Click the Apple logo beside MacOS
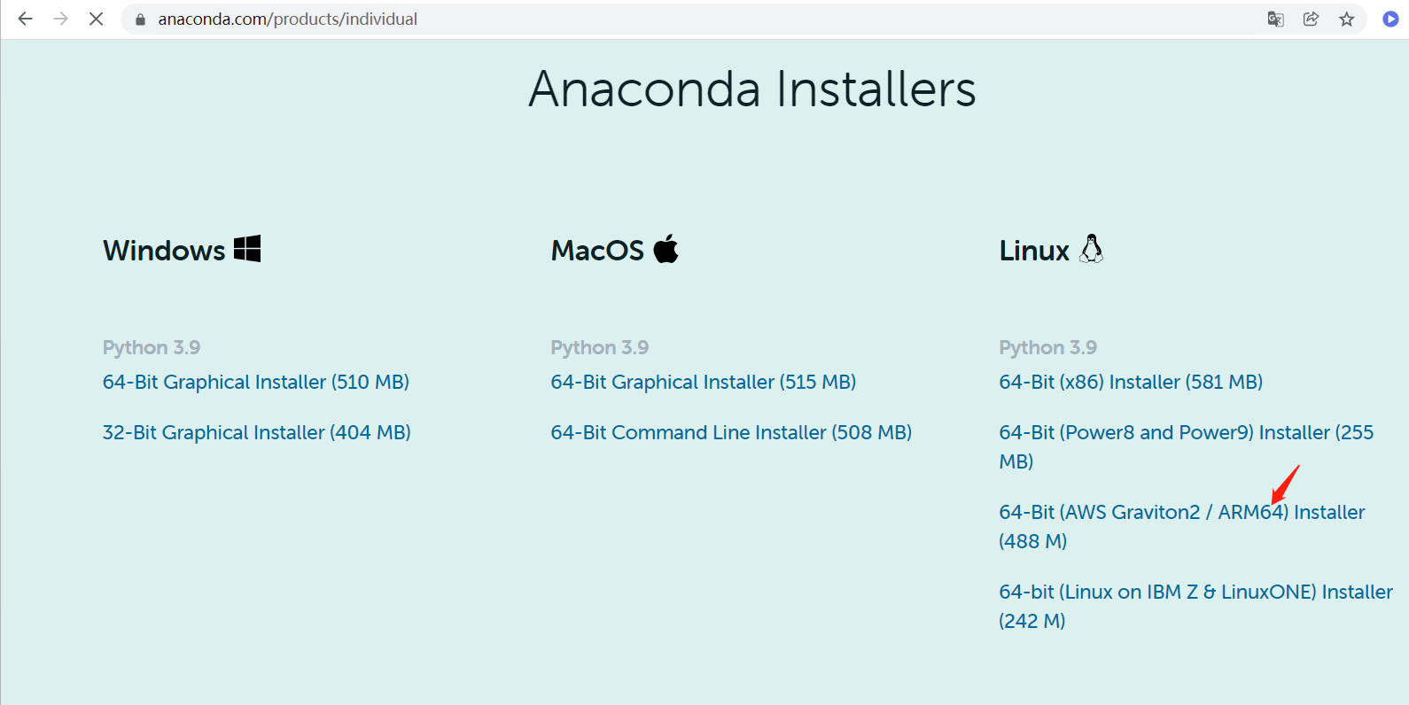This screenshot has width=1409, height=705. pyautogui.click(x=666, y=249)
